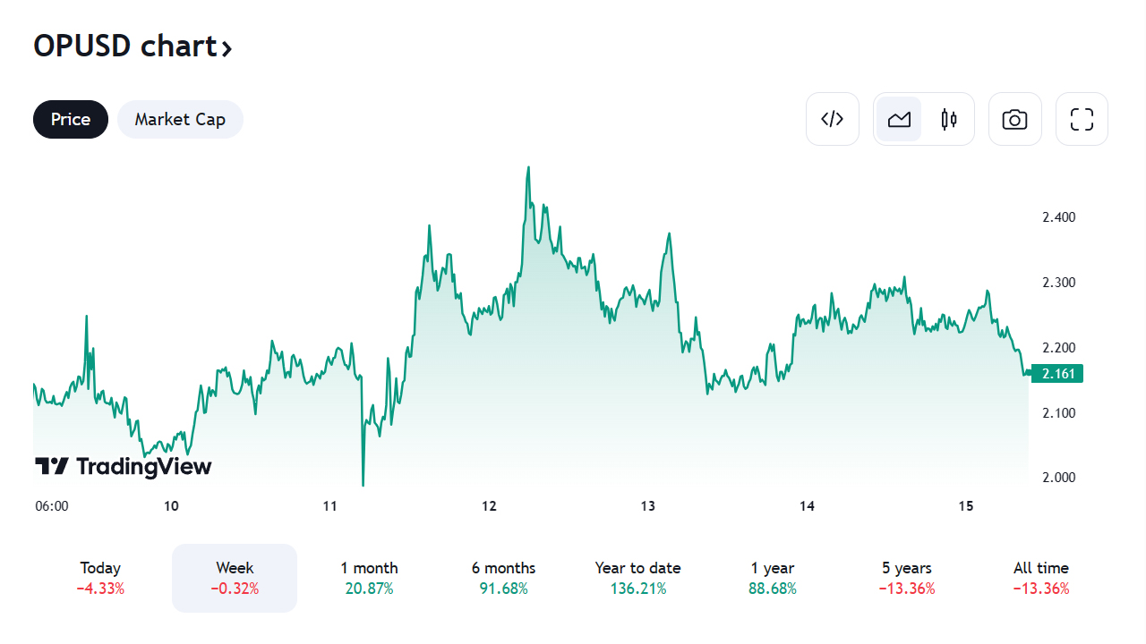Select the Today time range
1146x644 pixels.
coord(100,578)
